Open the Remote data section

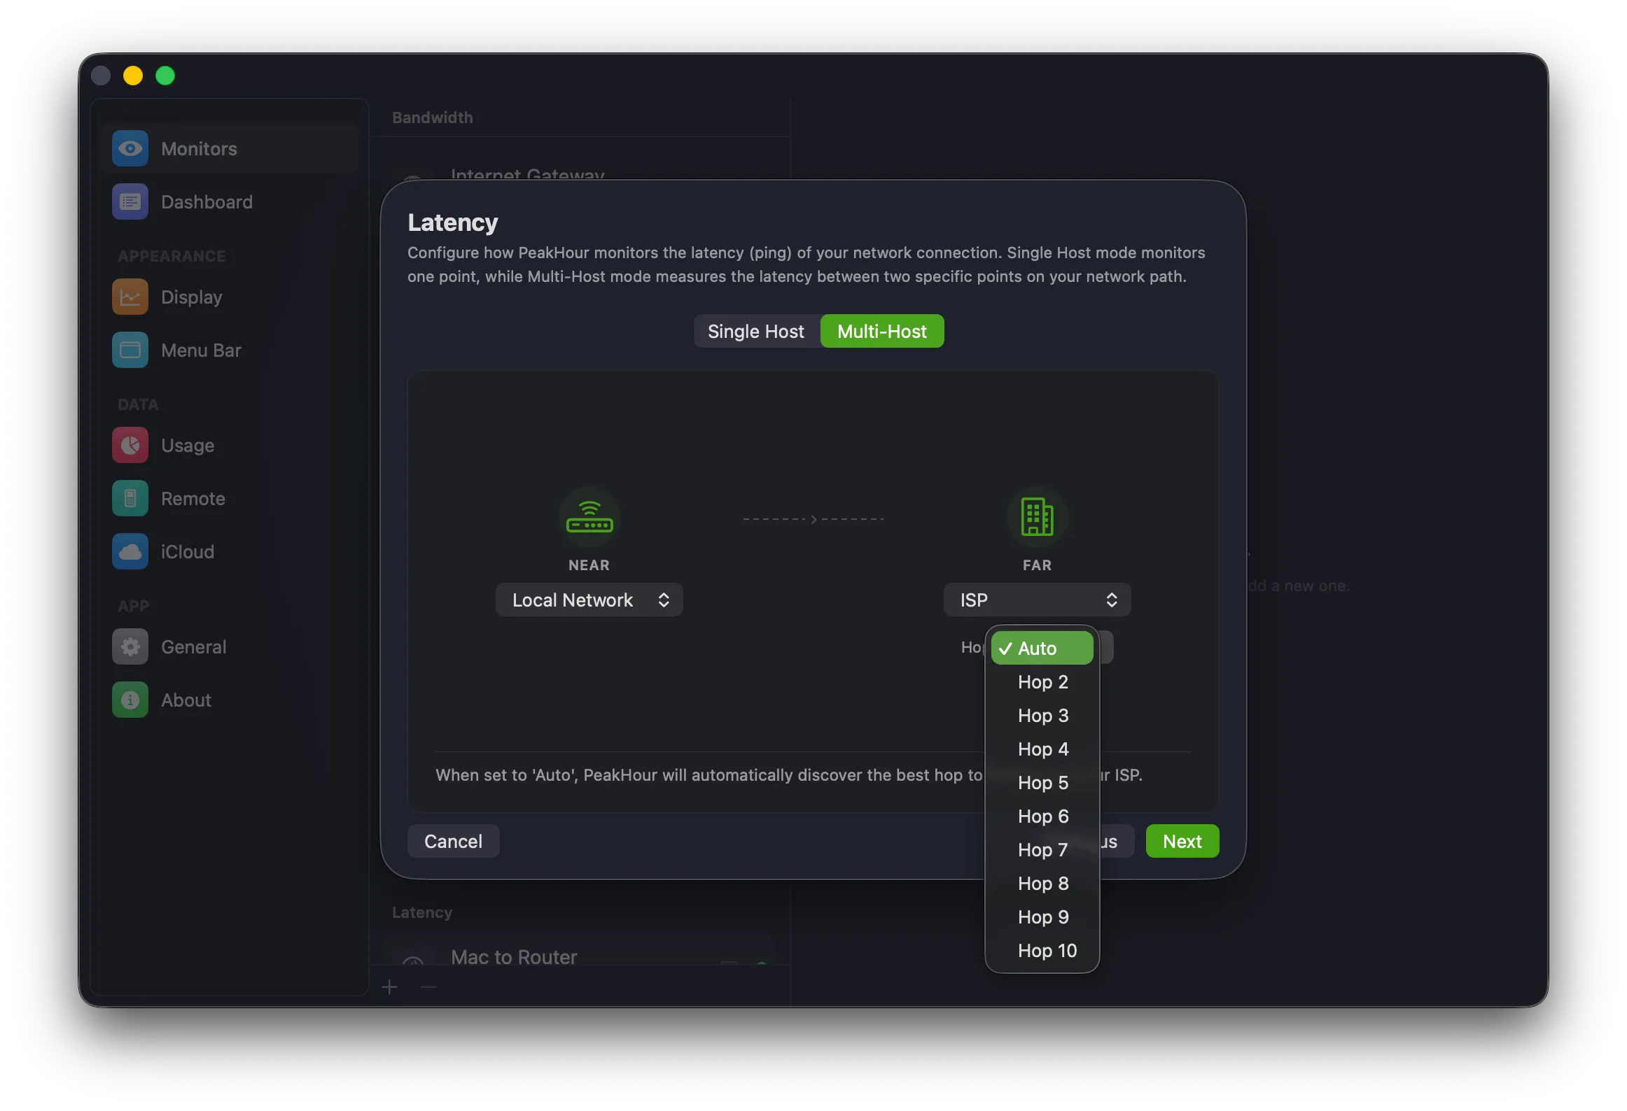(x=230, y=498)
